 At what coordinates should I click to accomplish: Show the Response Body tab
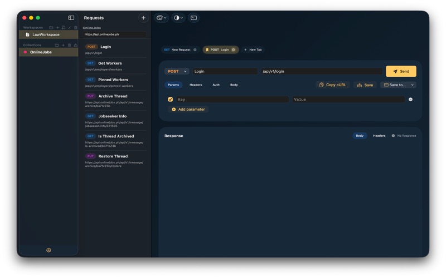(x=360, y=136)
